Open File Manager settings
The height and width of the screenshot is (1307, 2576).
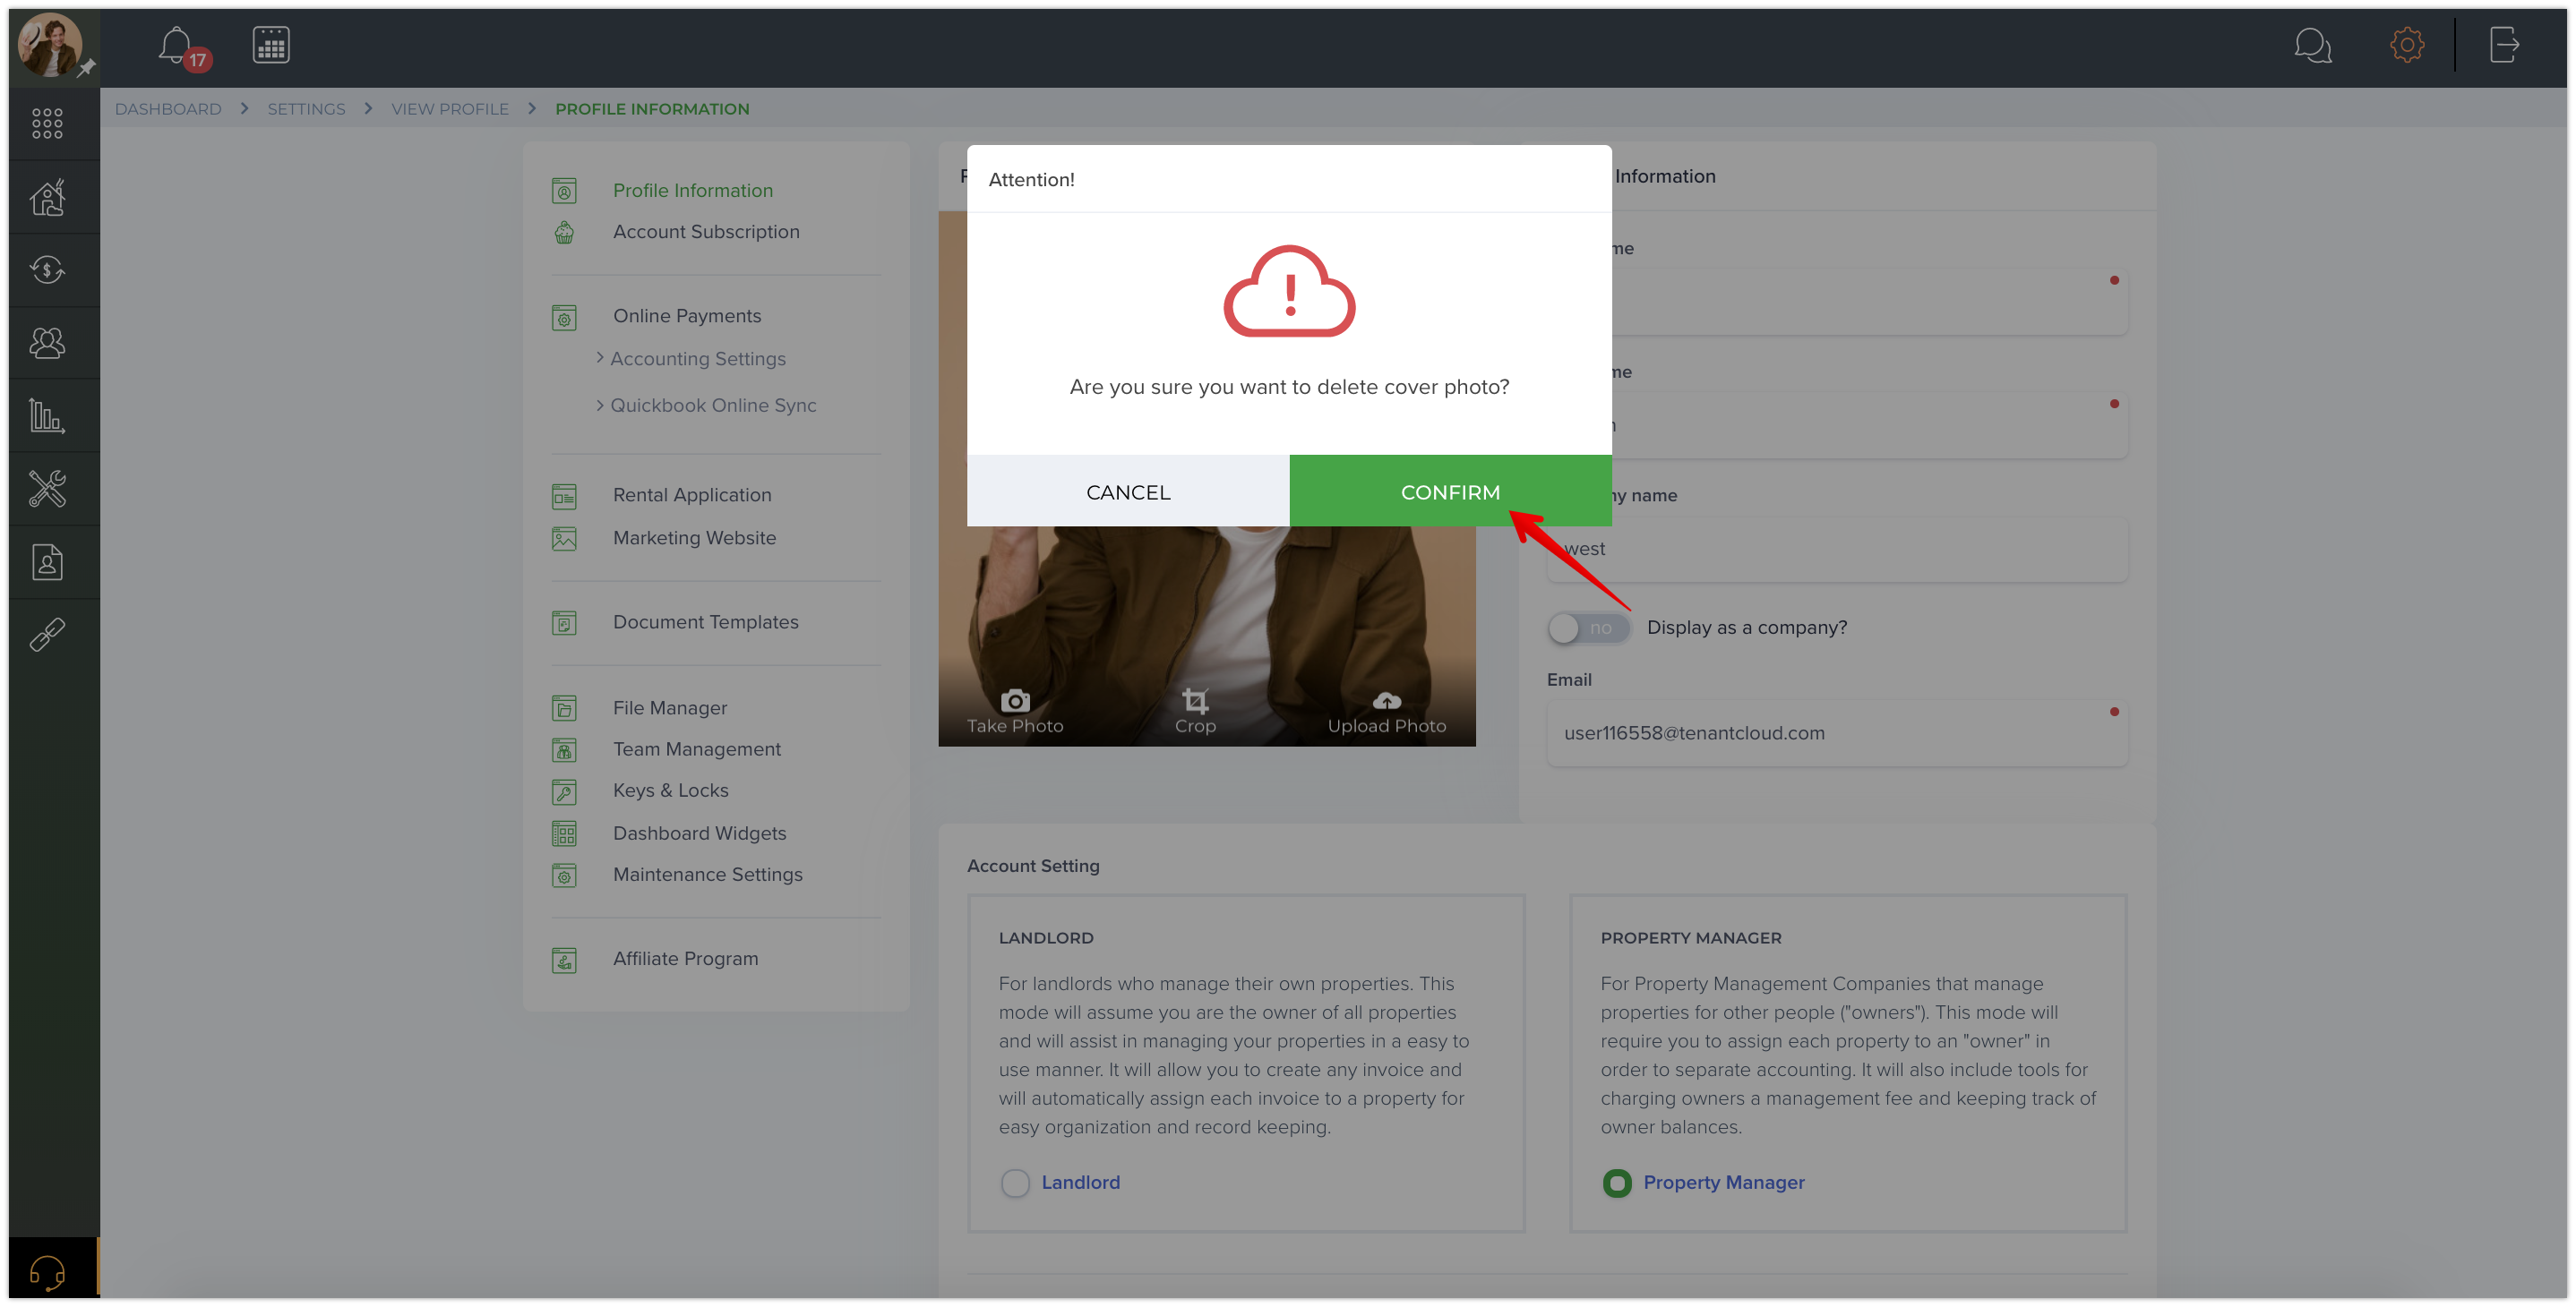[670, 708]
